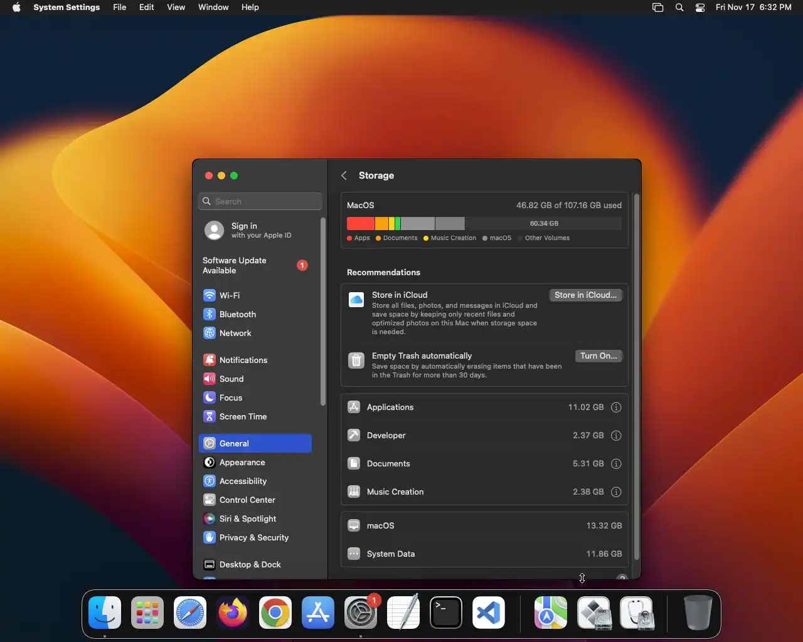
Task: Open the Help menu
Action: click(x=250, y=8)
